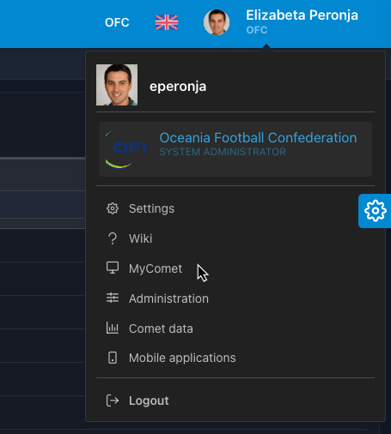Open language selector with UK flag
The image size is (391, 434).
[167, 22]
